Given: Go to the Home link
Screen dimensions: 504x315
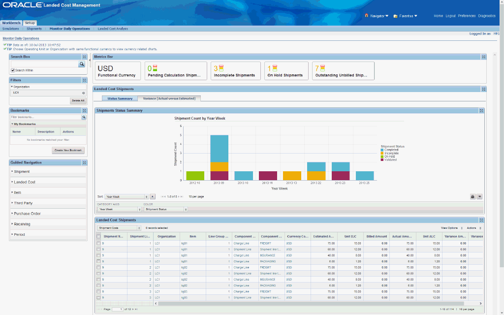Looking at the screenshot, I should pyautogui.click(x=438, y=16).
